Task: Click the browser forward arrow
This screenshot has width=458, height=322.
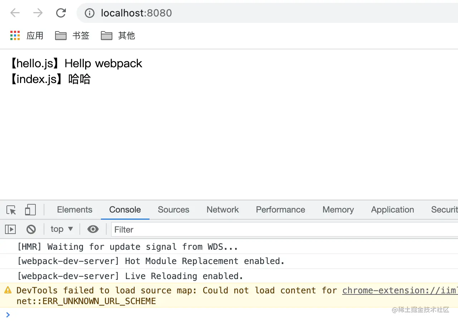Action: 38,13
